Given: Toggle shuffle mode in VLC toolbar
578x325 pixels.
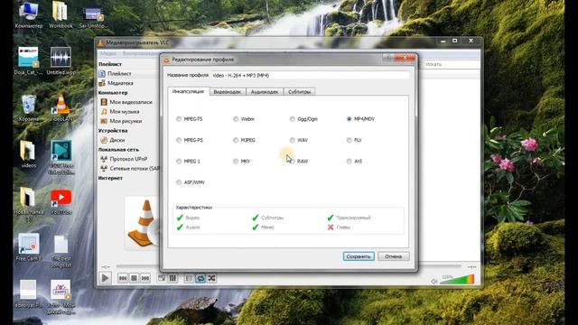Looking at the screenshot, I should click(211, 278).
